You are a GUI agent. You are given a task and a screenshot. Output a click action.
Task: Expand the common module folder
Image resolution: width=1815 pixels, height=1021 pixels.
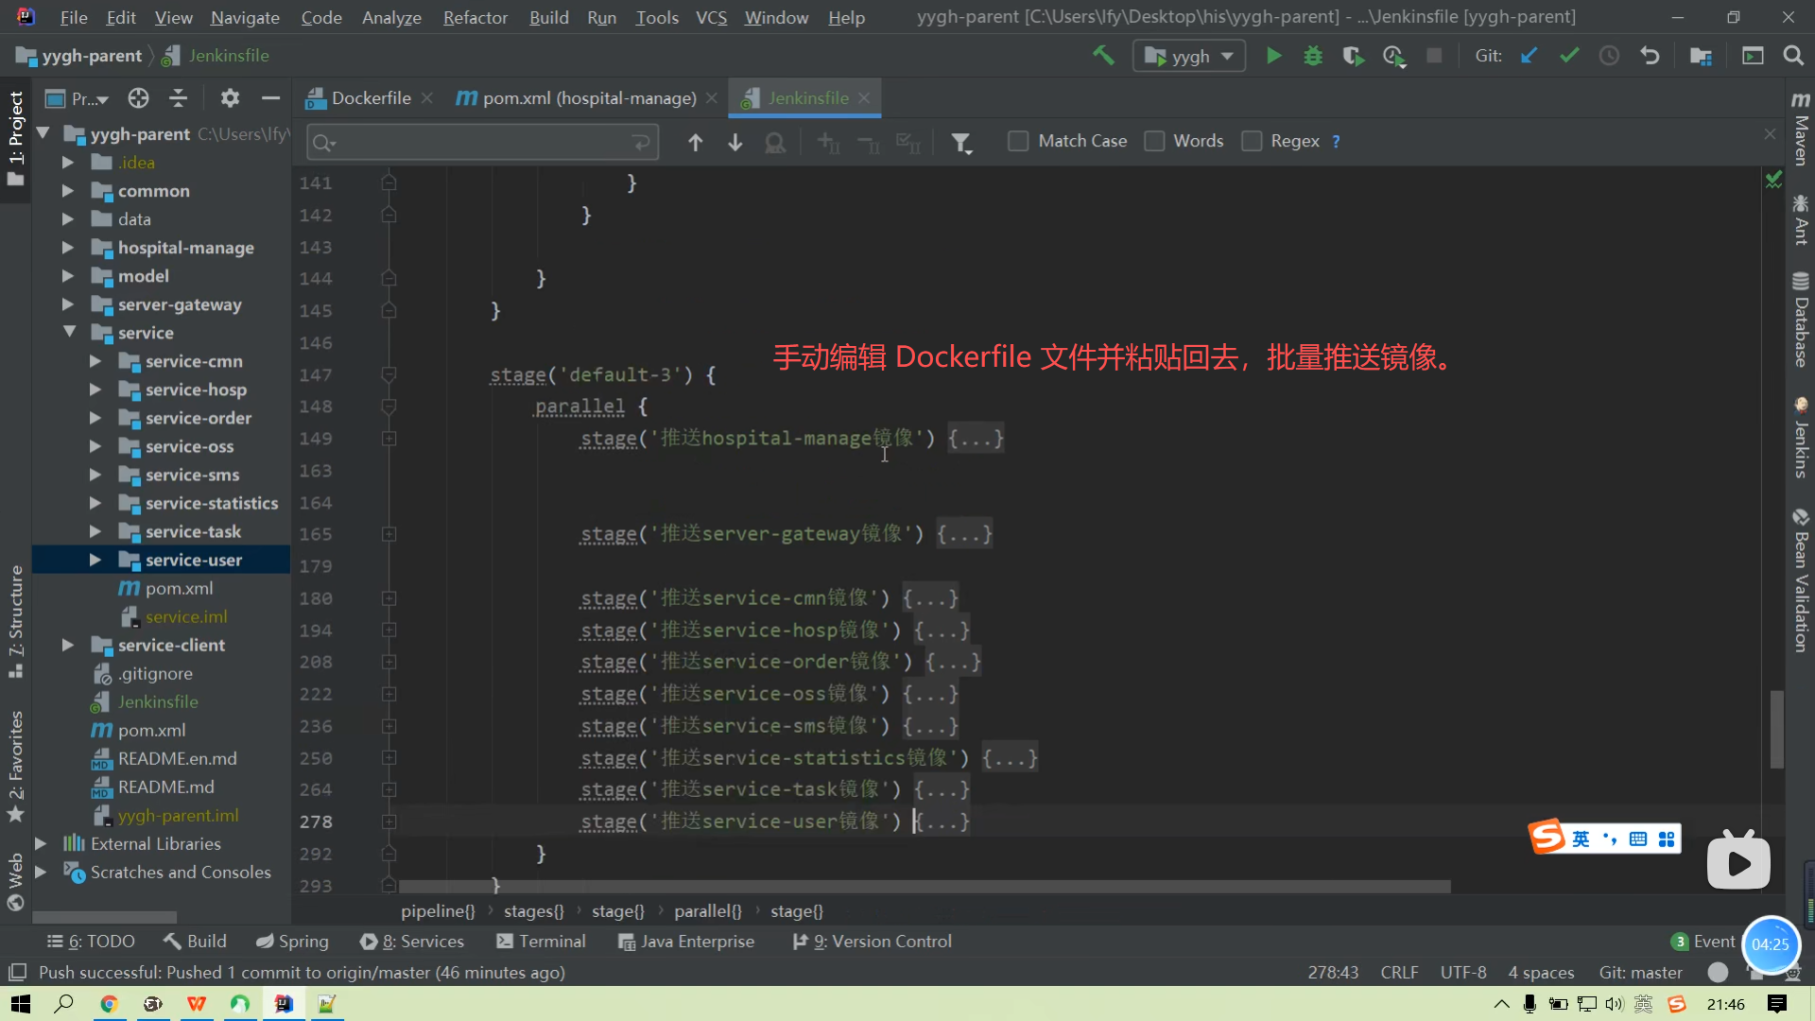click(67, 191)
